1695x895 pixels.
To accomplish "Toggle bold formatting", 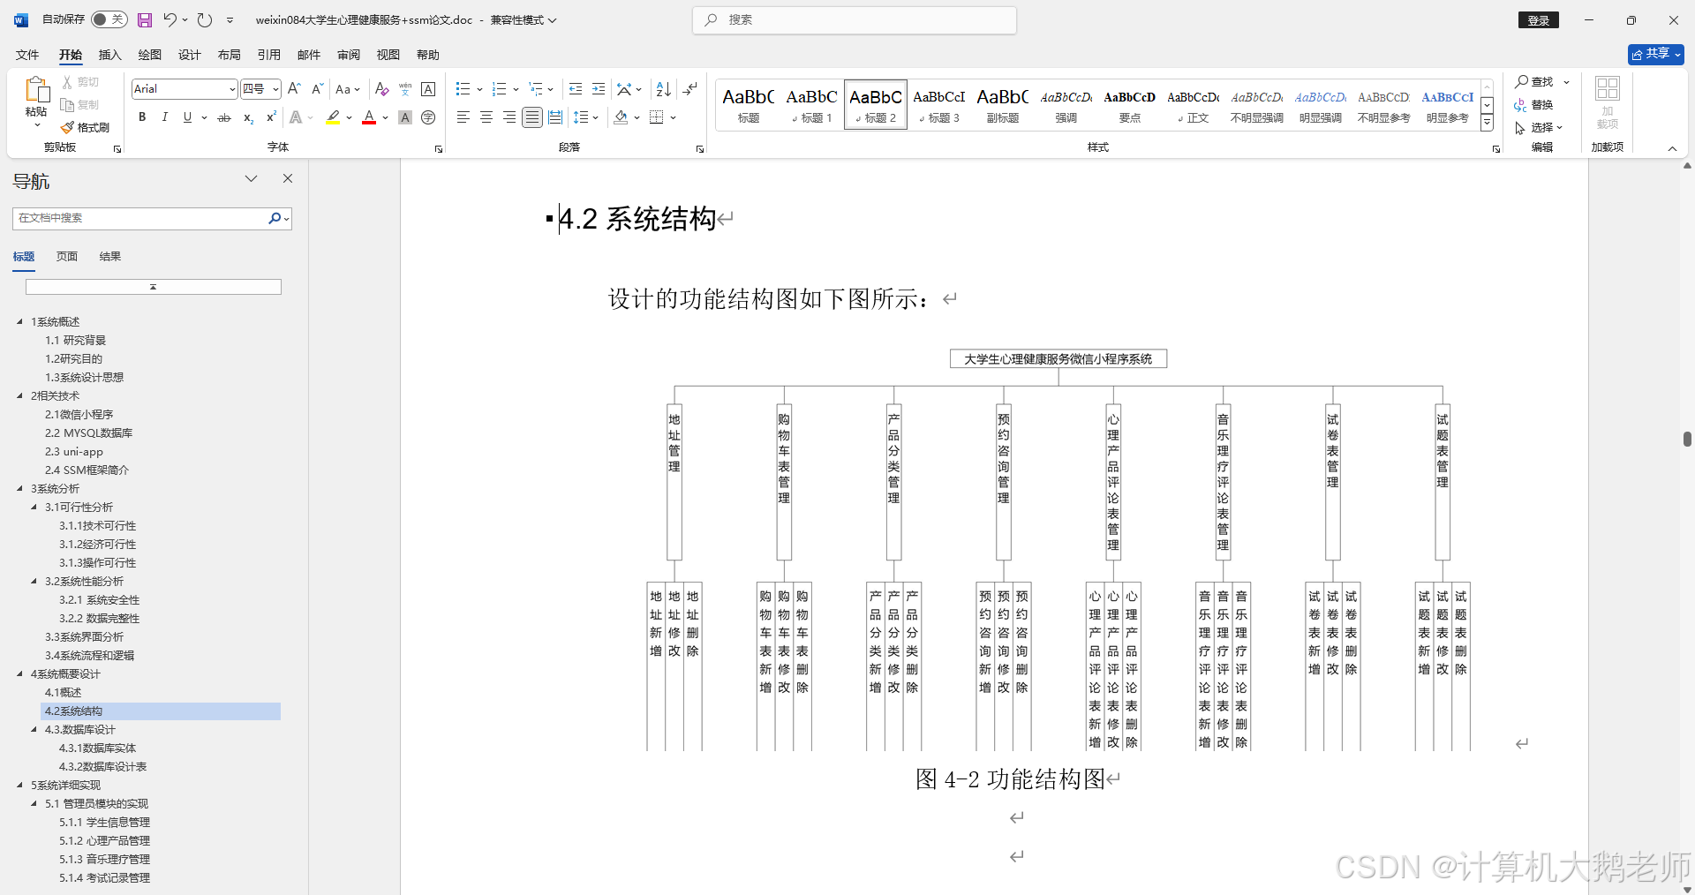I will tap(142, 117).
